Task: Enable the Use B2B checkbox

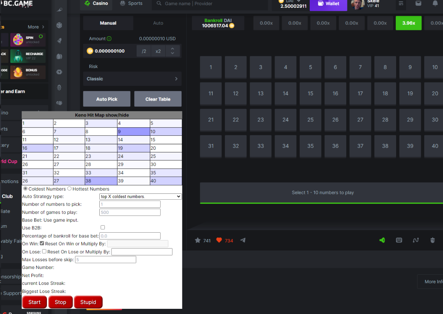Action: pyautogui.click(x=103, y=227)
